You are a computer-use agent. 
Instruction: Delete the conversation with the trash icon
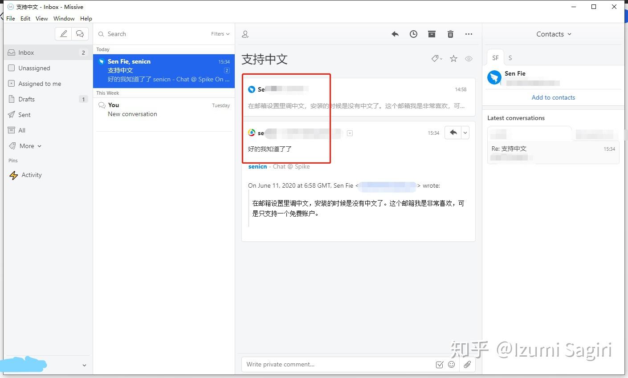(450, 34)
